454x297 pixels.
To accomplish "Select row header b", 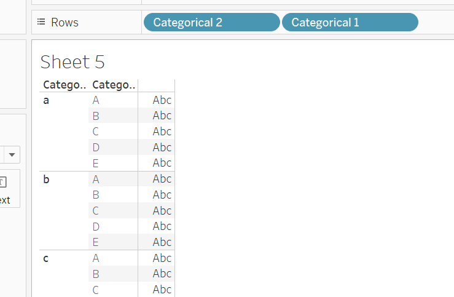I will coord(46,179).
